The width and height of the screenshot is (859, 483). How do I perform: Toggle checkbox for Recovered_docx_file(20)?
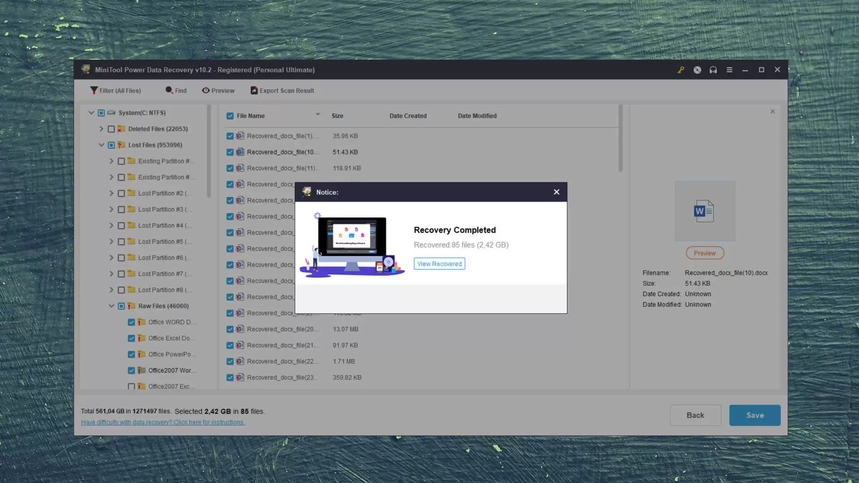click(230, 329)
